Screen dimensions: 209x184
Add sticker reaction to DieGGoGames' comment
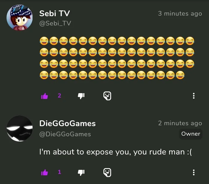(x=107, y=172)
